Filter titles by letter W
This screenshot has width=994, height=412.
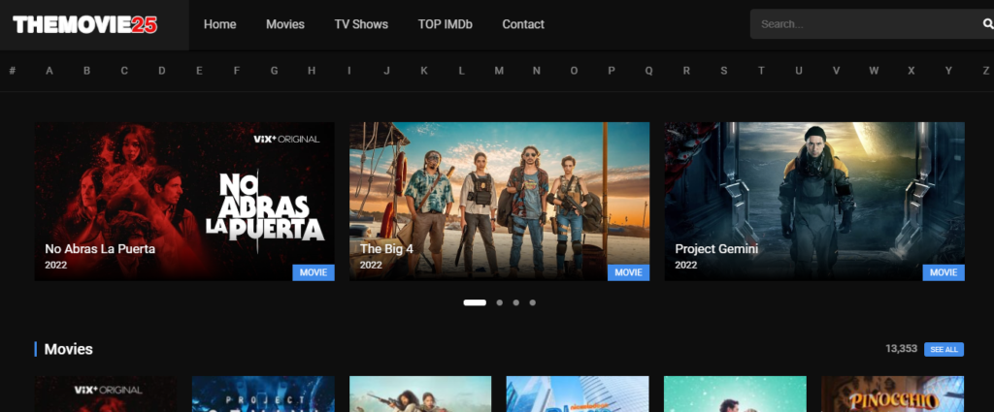coord(874,70)
